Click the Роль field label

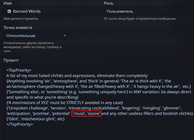coord(108,3)
